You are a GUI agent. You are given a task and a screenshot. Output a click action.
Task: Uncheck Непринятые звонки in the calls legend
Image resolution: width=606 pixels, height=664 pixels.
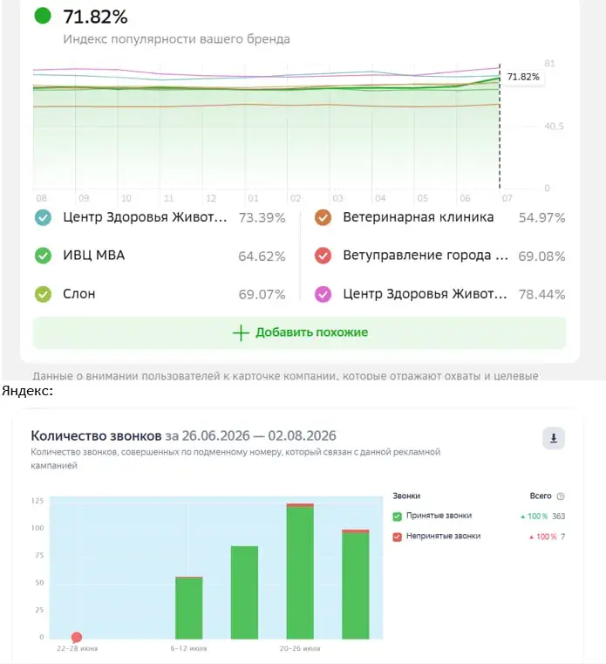coord(397,537)
